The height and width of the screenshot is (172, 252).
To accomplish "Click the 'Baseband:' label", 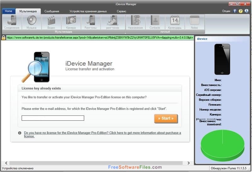I will [x=215, y=125].
